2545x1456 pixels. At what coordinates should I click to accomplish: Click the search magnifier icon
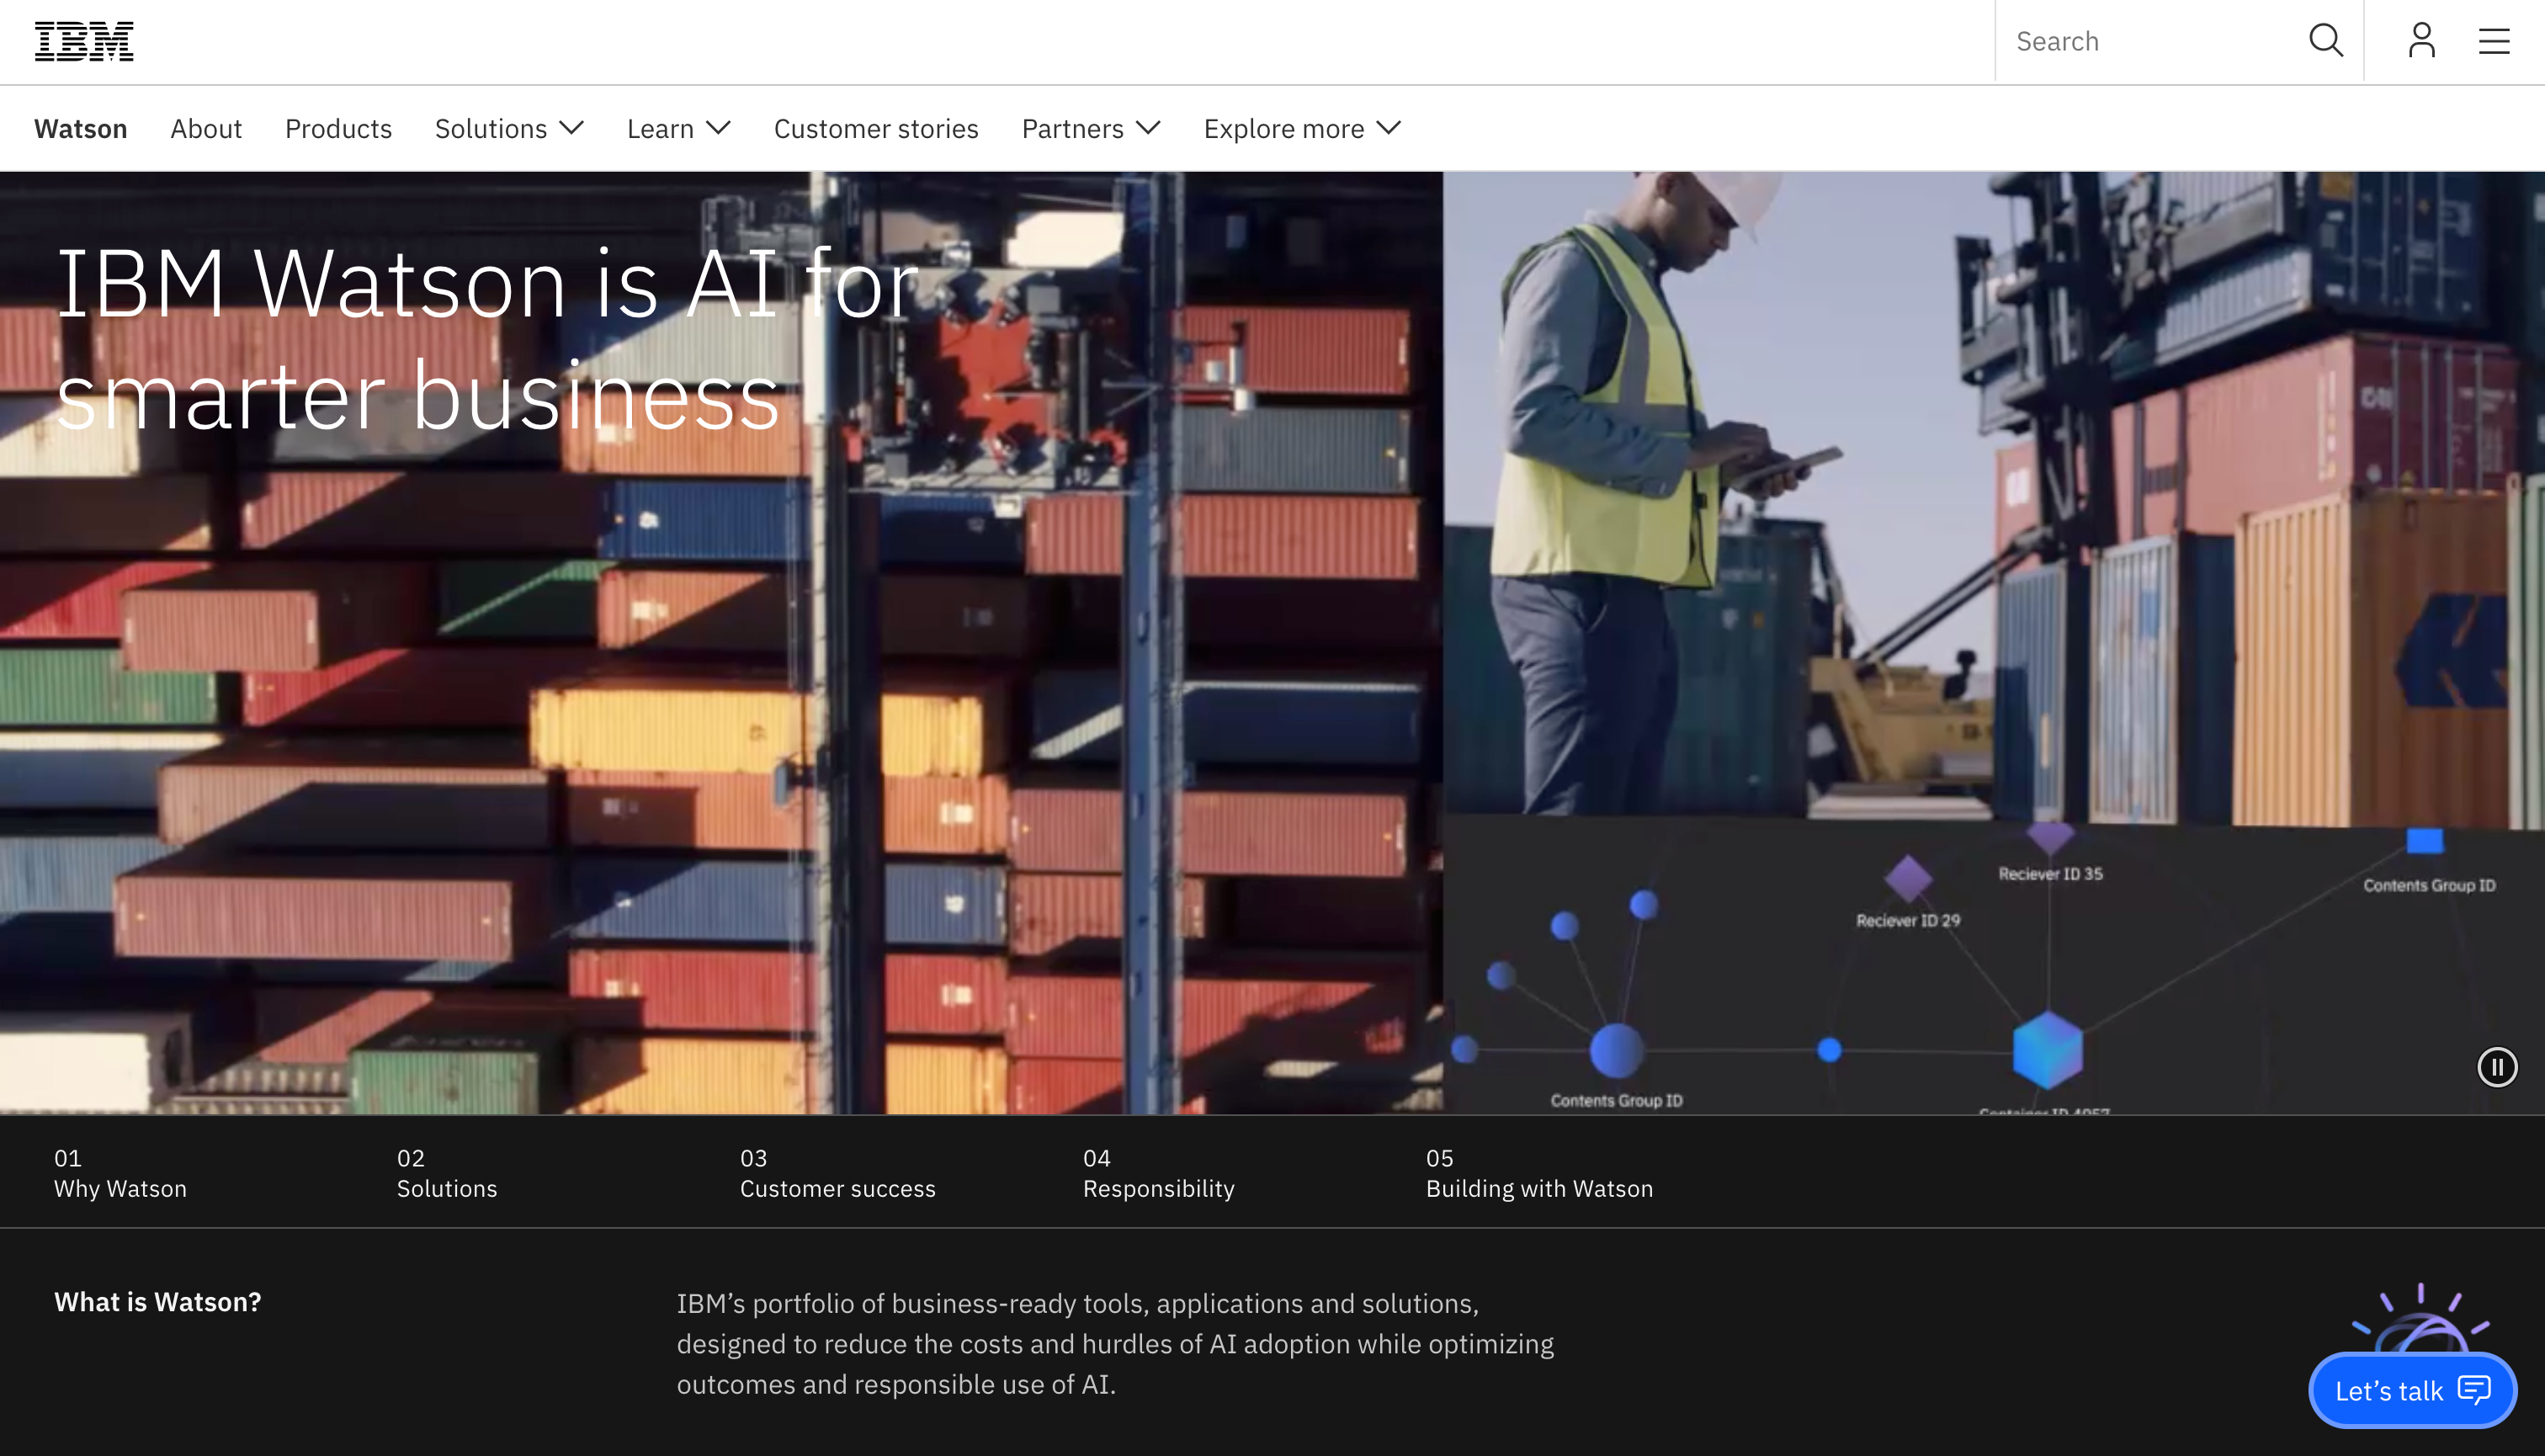2326,41
